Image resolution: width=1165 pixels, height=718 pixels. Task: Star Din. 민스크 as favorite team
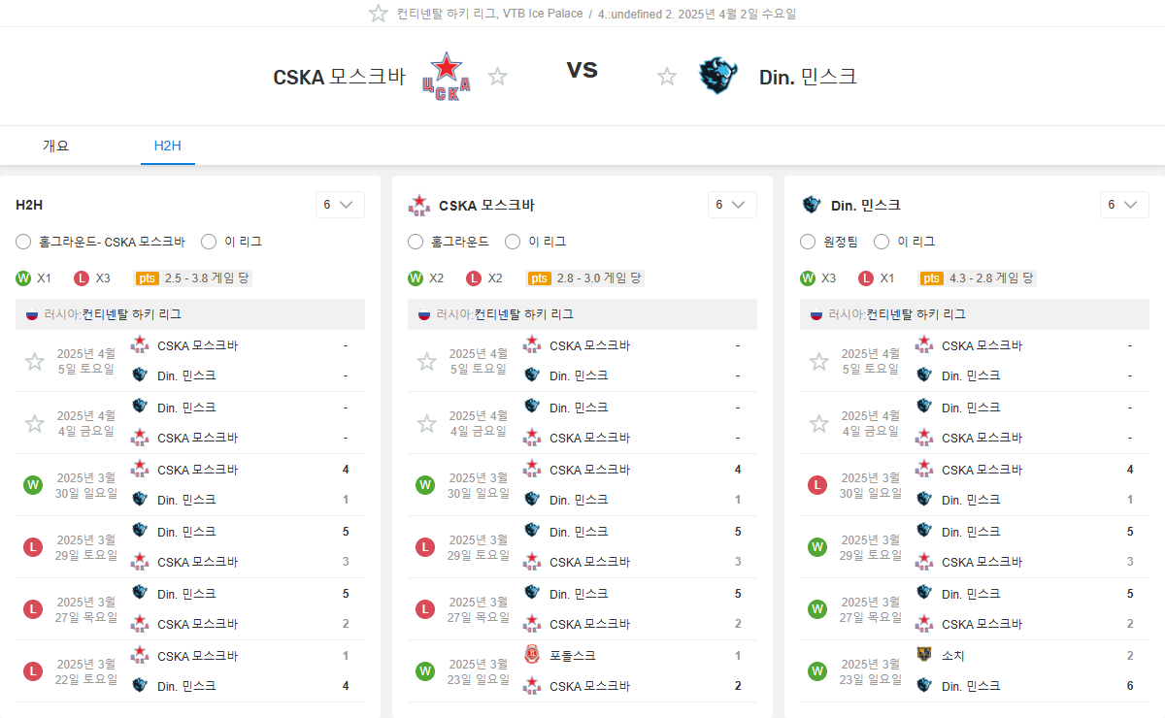[x=667, y=77]
